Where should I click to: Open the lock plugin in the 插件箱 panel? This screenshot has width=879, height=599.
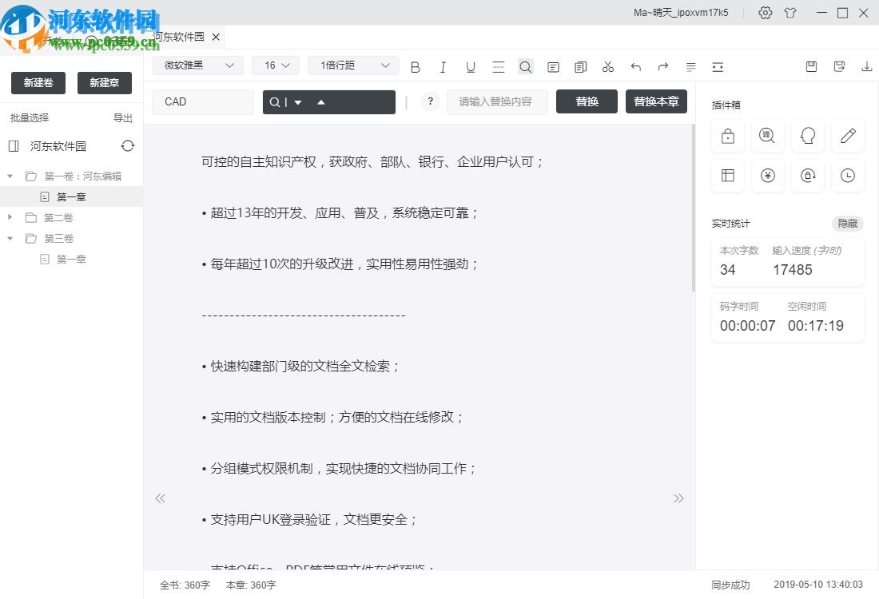(x=727, y=136)
